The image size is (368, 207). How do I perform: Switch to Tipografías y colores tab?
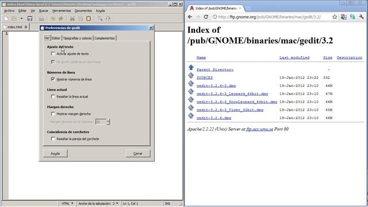(77, 38)
